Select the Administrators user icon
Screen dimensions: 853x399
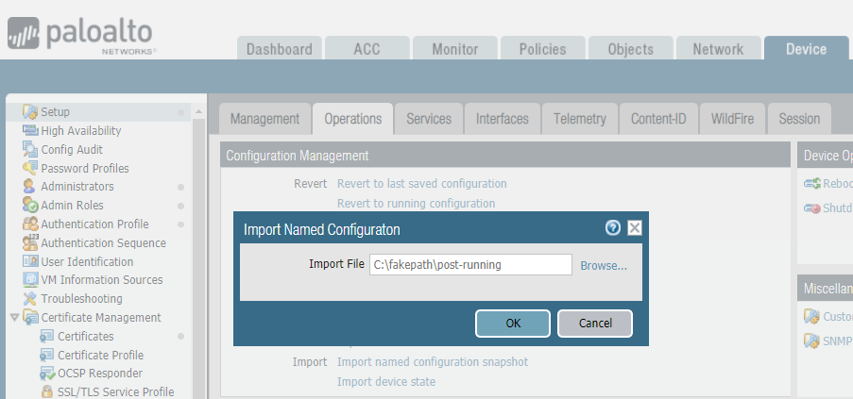coord(30,187)
